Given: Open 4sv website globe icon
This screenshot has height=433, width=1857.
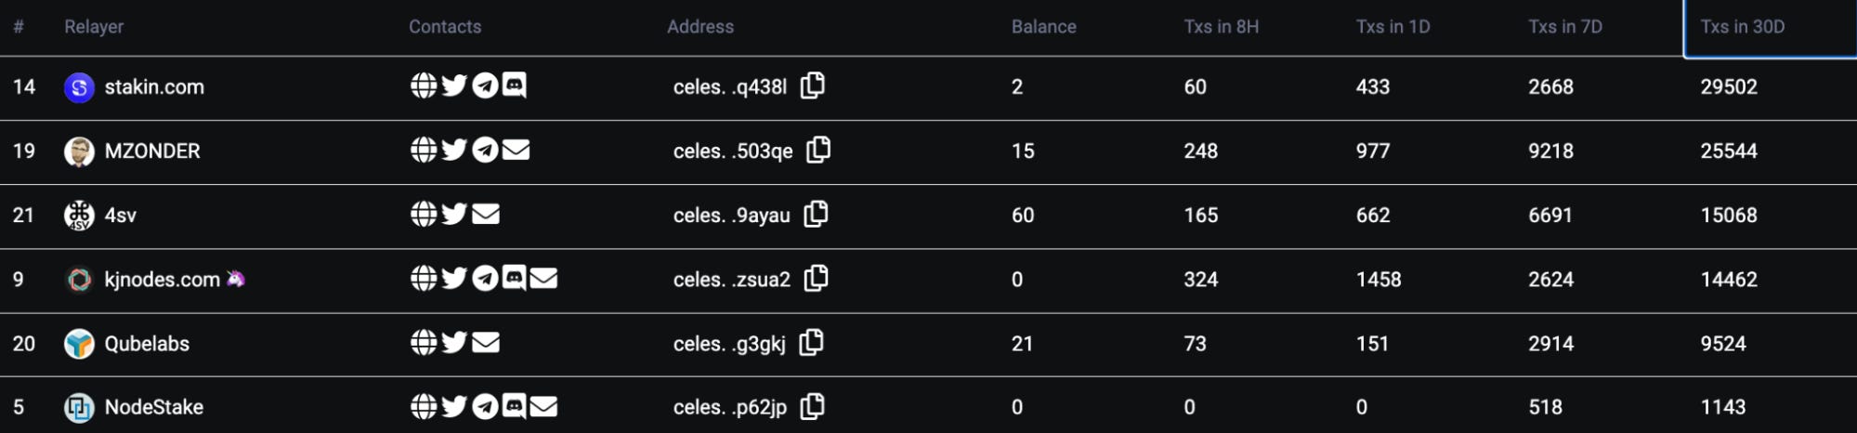Looking at the screenshot, I should click(x=424, y=214).
